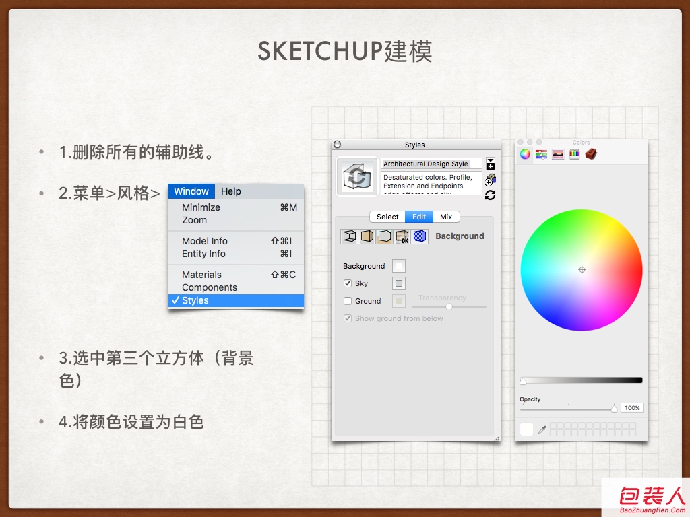Choose Components menu entry
Screen dimensions: 690x517
237,287
